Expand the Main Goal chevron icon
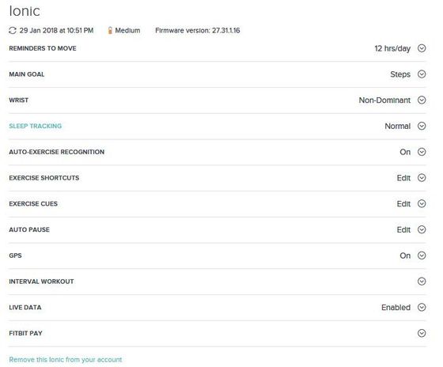This screenshot has height=367, width=443. pyautogui.click(x=422, y=74)
